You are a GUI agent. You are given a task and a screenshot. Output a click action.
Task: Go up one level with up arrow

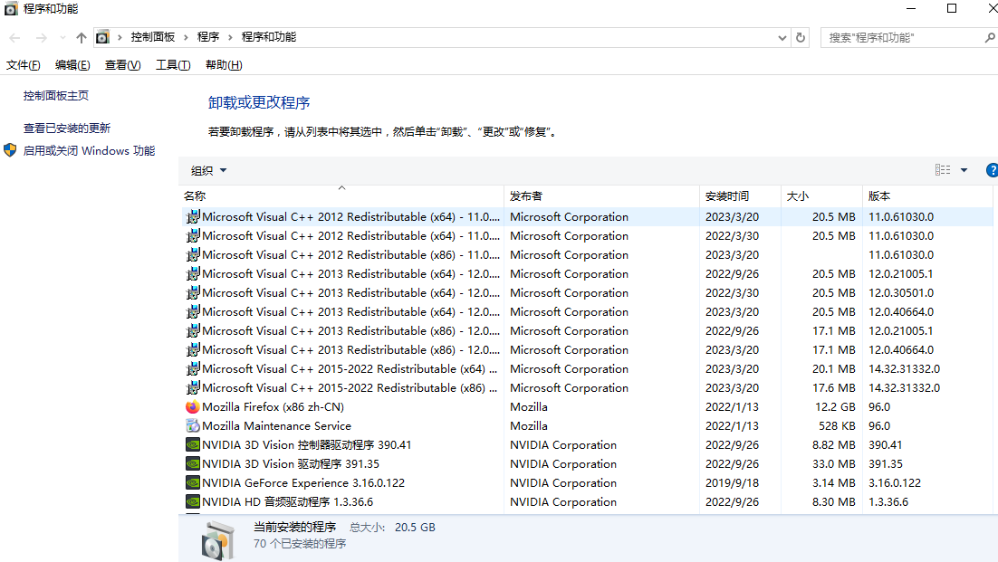[81, 38]
